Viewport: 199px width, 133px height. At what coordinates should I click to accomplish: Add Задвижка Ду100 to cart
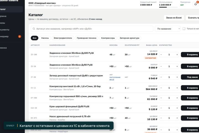(190, 55)
